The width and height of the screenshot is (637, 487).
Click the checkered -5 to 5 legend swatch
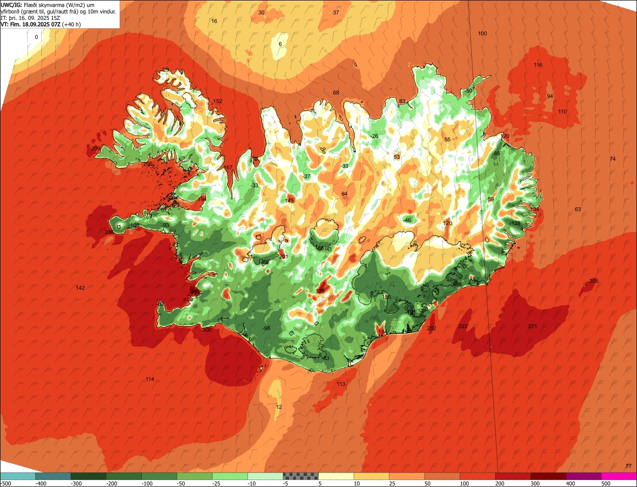tap(301, 476)
